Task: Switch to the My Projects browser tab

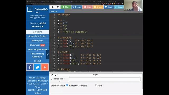Action: click(x=48, y=2)
